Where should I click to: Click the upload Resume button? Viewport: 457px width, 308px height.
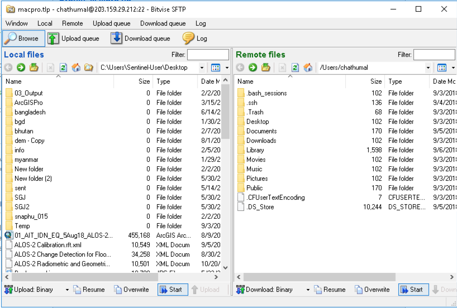[89, 290]
